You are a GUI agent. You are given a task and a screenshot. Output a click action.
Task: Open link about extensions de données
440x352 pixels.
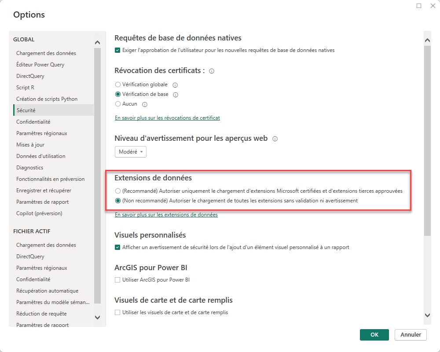(166, 215)
